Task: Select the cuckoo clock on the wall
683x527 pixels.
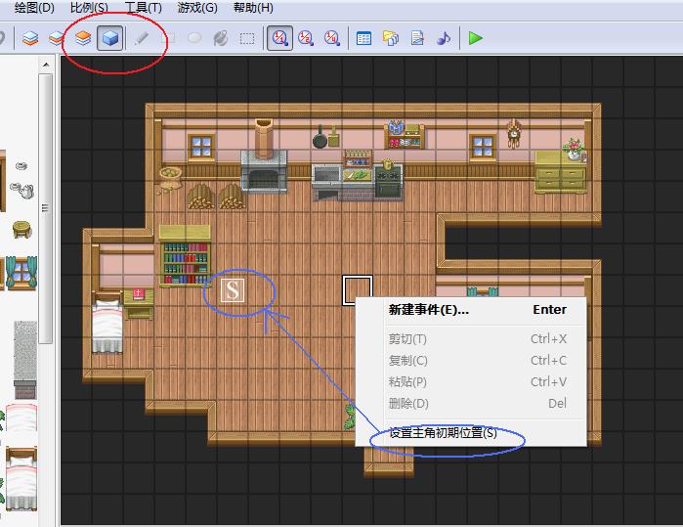Action: [514, 133]
